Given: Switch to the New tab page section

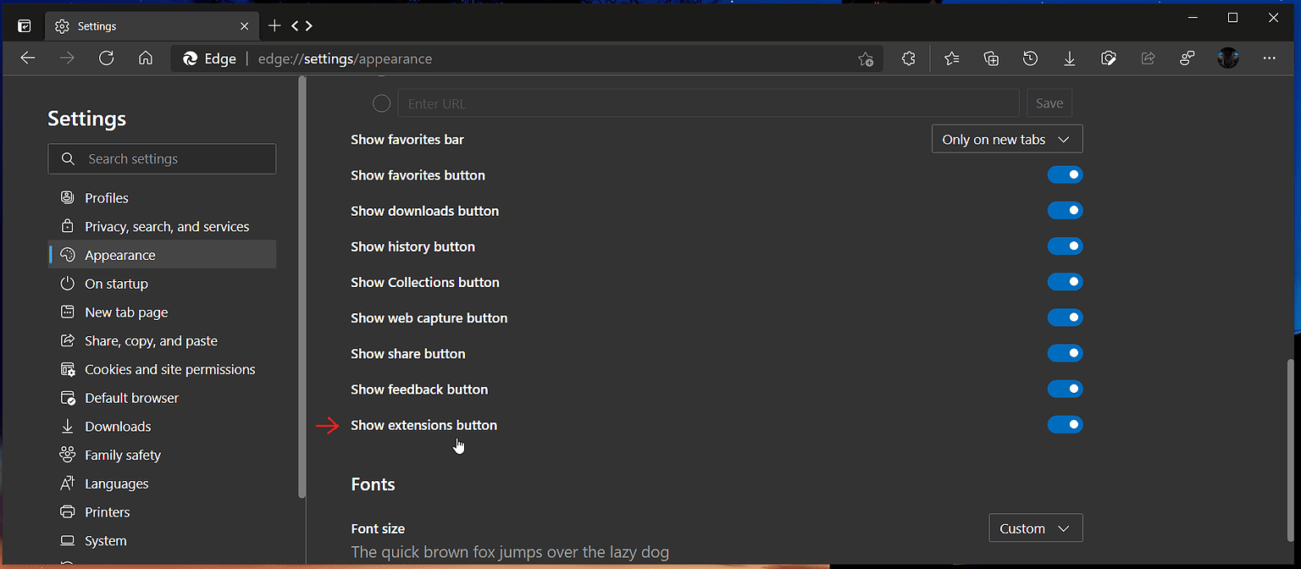Looking at the screenshot, I should tap(125, 312).
